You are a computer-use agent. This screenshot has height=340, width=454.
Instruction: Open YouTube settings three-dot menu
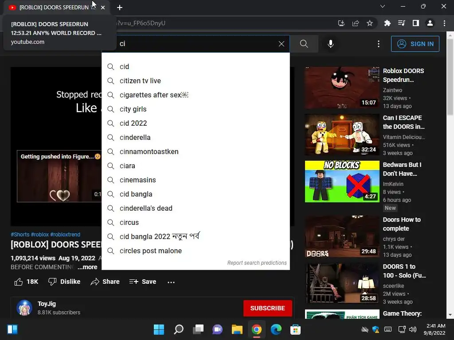[378, 44]
